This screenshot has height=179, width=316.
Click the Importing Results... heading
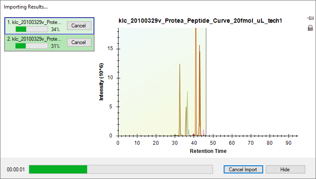26,7
